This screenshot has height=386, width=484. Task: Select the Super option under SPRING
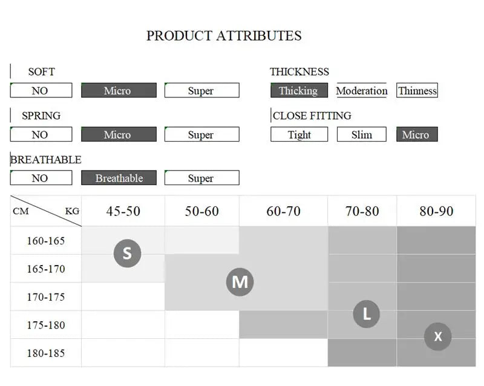click(202, 134)
